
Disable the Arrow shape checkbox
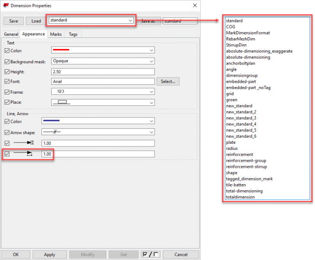[6, 132]
